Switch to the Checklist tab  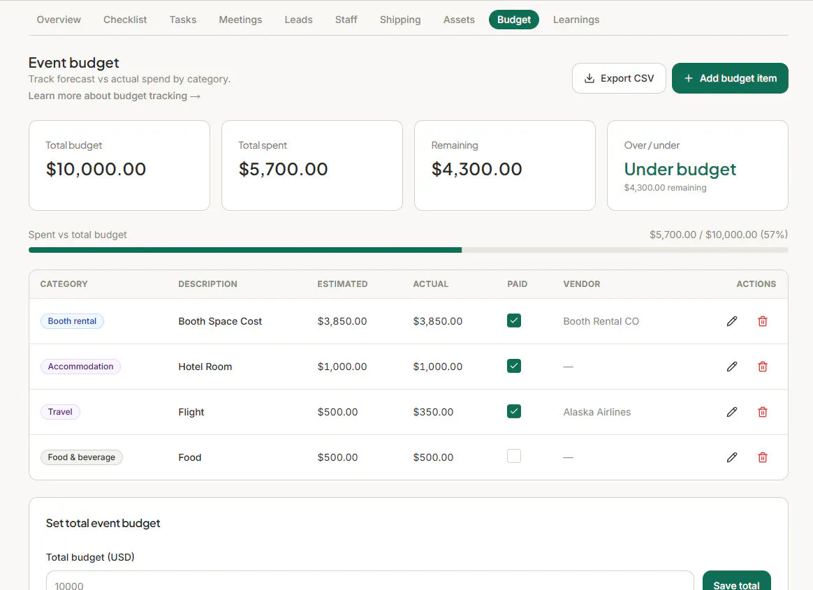click(125, 20)
